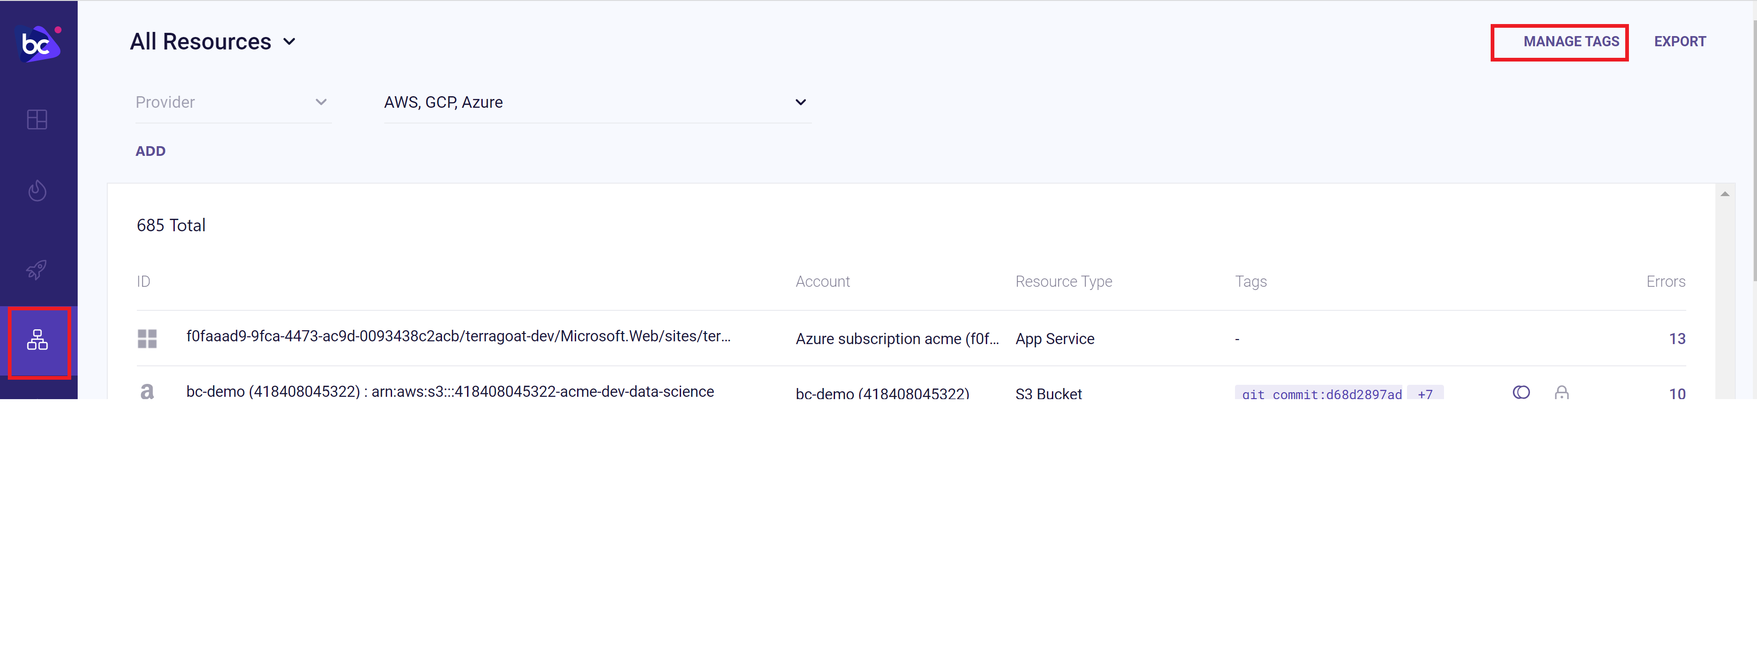
Task: Click the padlock icon on S3 Bucket row
Action: [x=1561, y=392]
